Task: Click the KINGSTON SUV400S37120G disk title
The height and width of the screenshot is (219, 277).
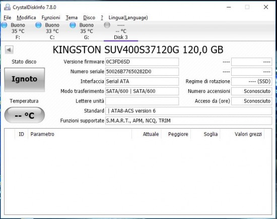Action: [138, 50]
